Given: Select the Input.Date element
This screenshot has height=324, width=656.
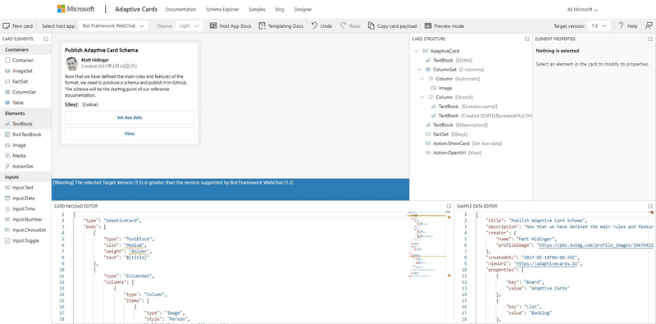Looking at the screenshot, I should pos(25,198).
